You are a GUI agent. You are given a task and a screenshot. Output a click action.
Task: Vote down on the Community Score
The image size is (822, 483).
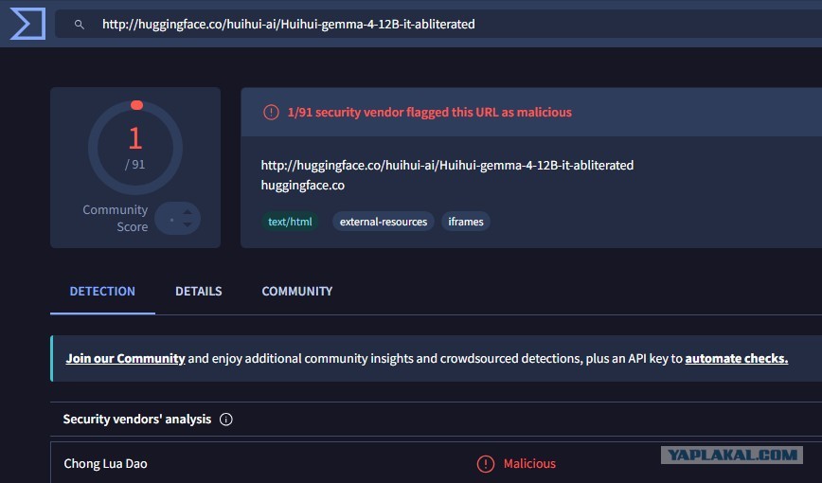point(188,225)
